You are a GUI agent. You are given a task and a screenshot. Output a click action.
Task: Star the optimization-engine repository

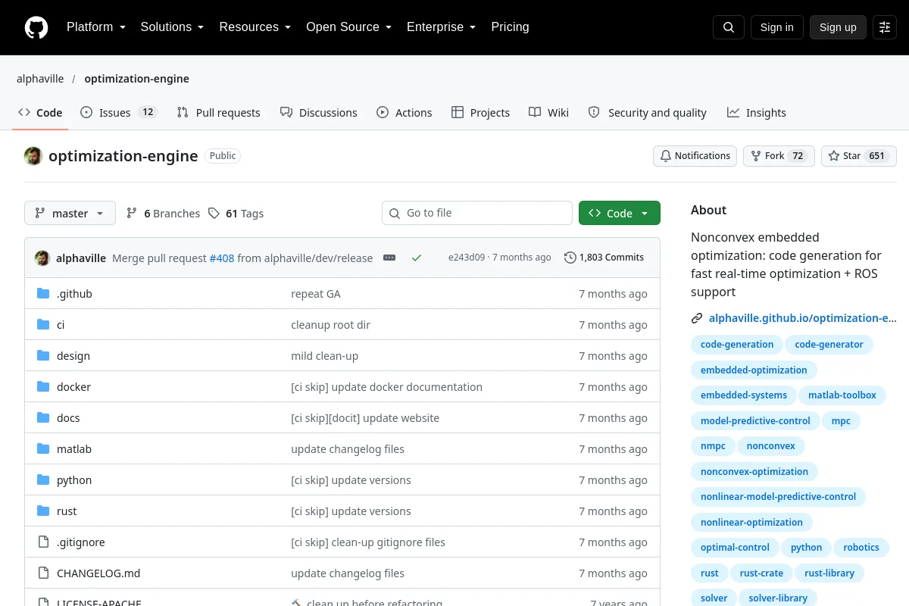859,156
